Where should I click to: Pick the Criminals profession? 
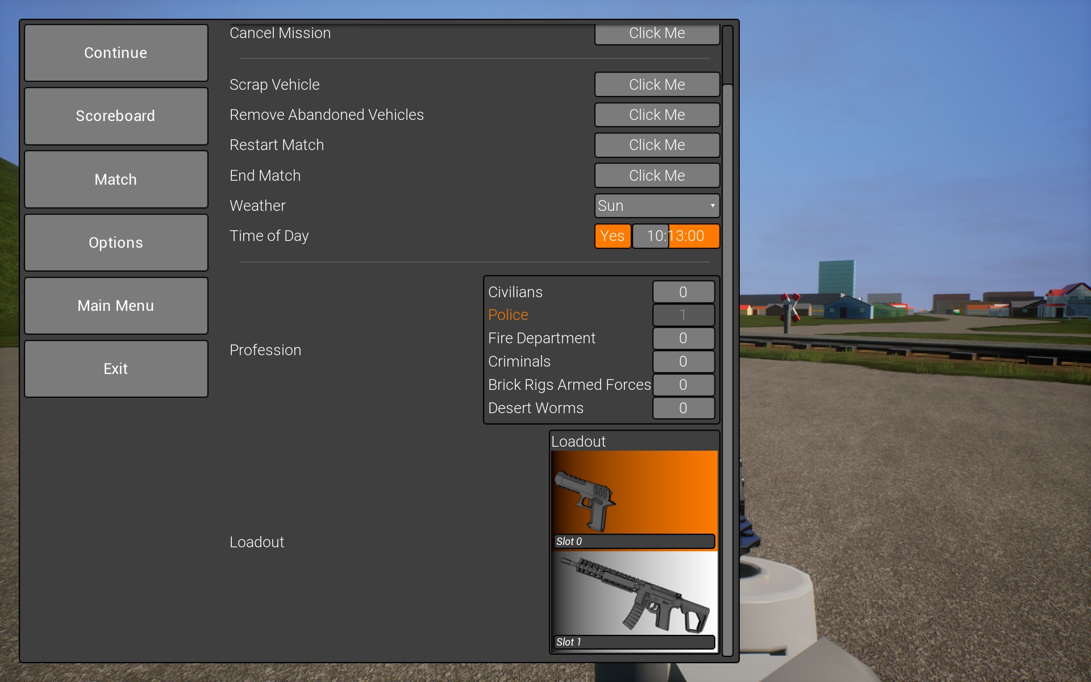click(x=519, y=361)
